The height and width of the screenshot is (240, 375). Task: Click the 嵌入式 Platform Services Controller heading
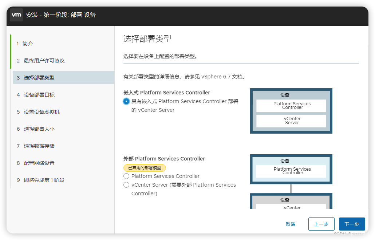167,93
